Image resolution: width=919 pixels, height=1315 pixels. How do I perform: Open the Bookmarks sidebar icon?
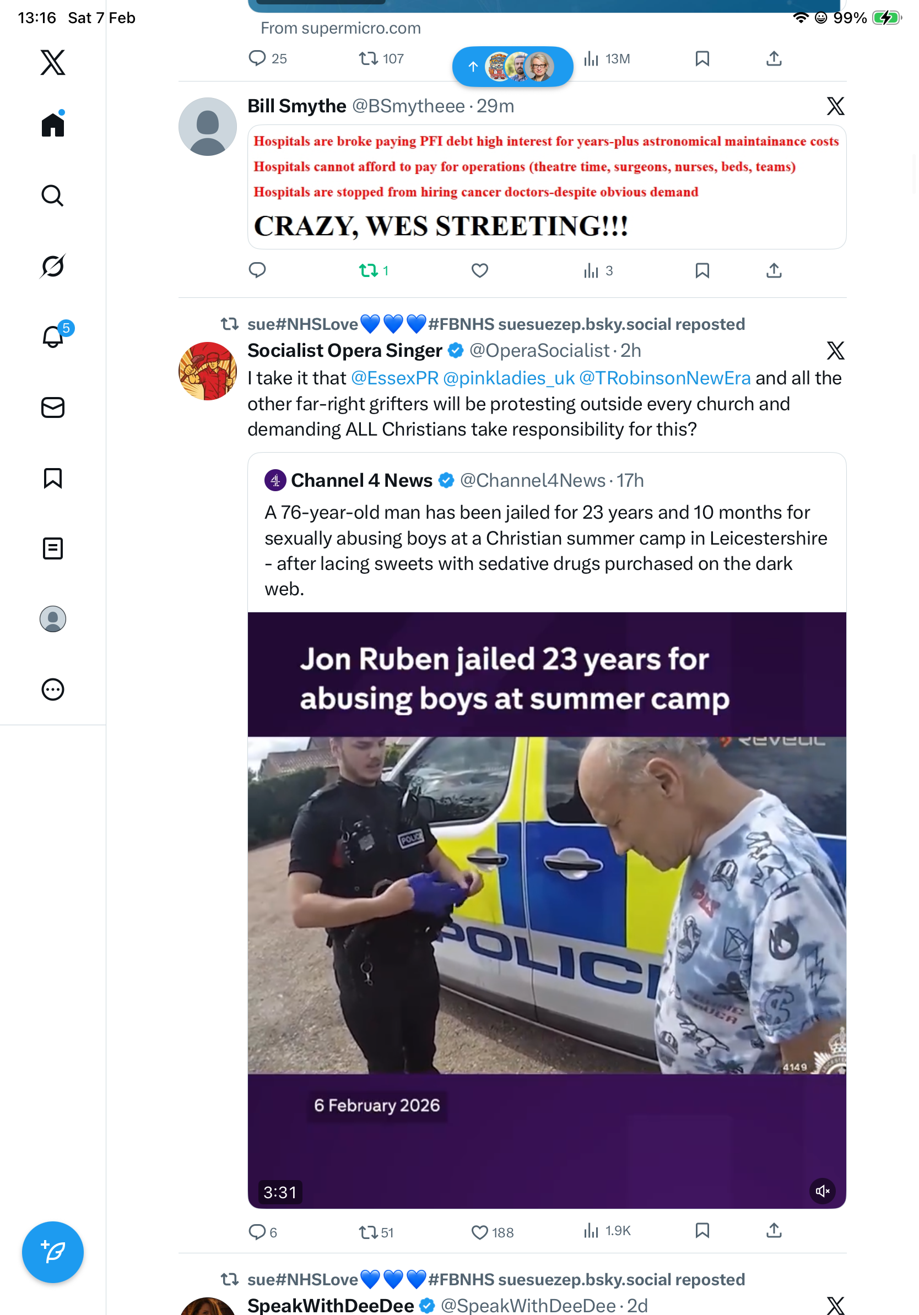pyautogui.click(x=52, y=478)
